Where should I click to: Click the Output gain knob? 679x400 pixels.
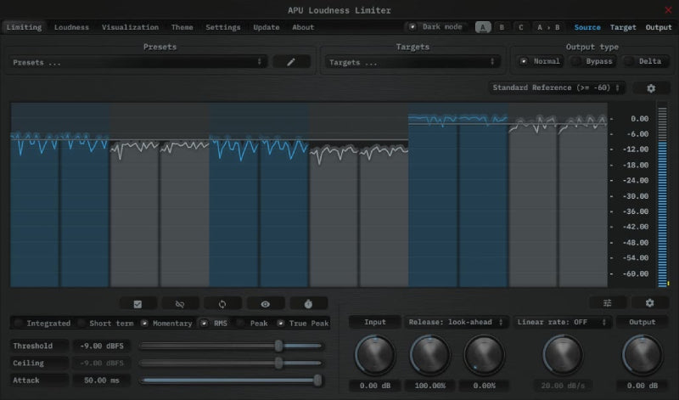(x=643, y=355)
